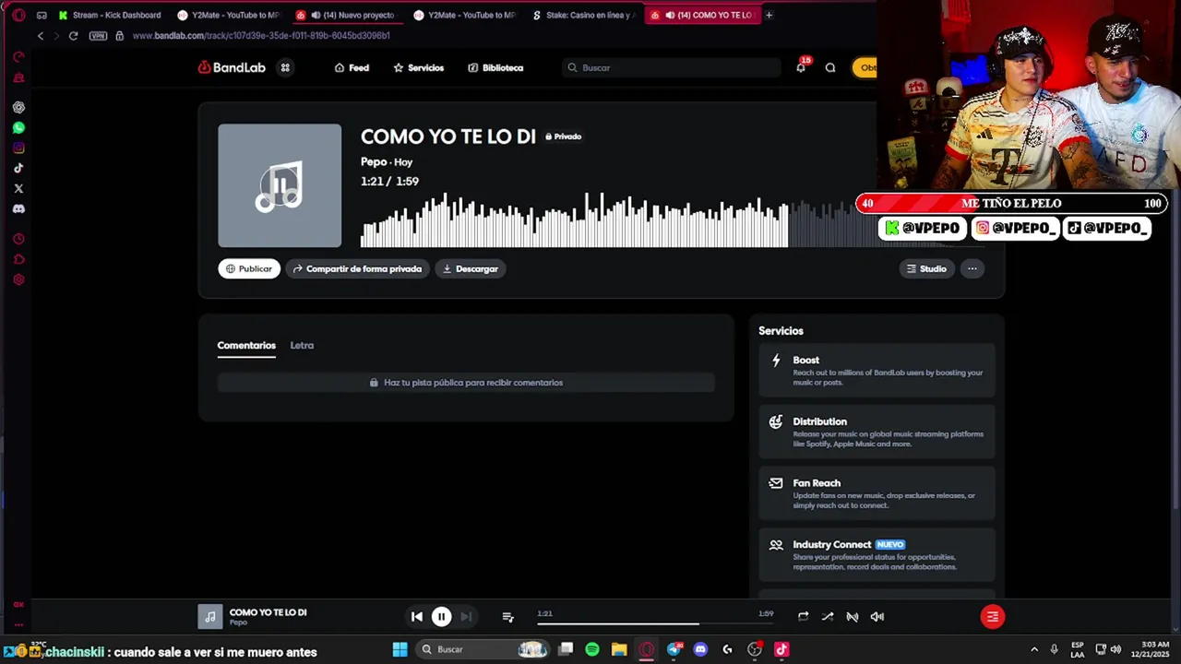Pause playback in the bottom player
This screenshot has width=1181, height=664.
click(x=441, y=617)
